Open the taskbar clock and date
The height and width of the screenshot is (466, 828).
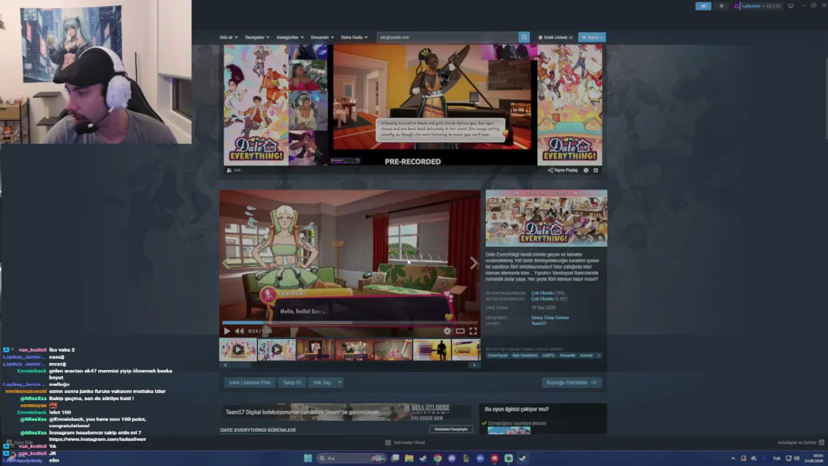click(813, 458)
